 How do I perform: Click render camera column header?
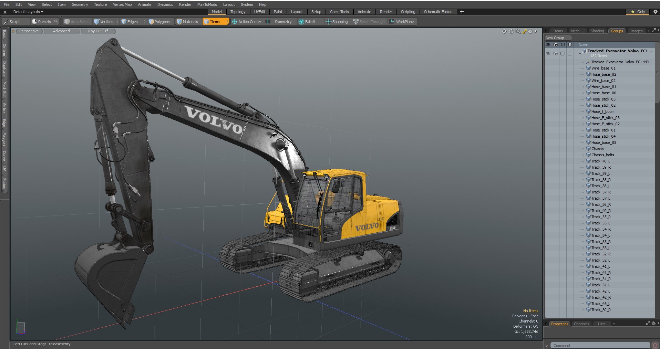tap(555, 45)
